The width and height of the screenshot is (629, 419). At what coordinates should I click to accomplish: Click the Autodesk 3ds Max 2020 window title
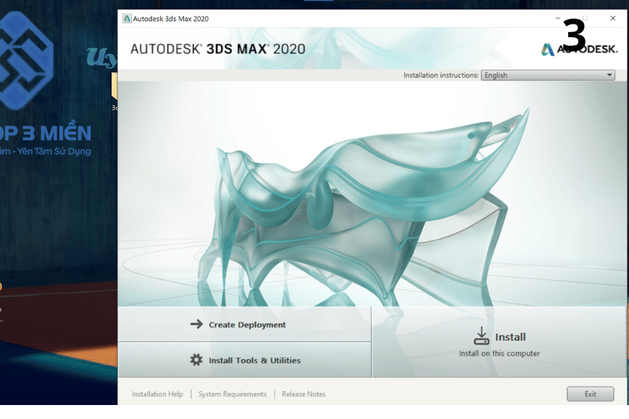171,19
